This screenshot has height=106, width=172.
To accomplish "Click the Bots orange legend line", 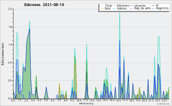I will [102, 8].
